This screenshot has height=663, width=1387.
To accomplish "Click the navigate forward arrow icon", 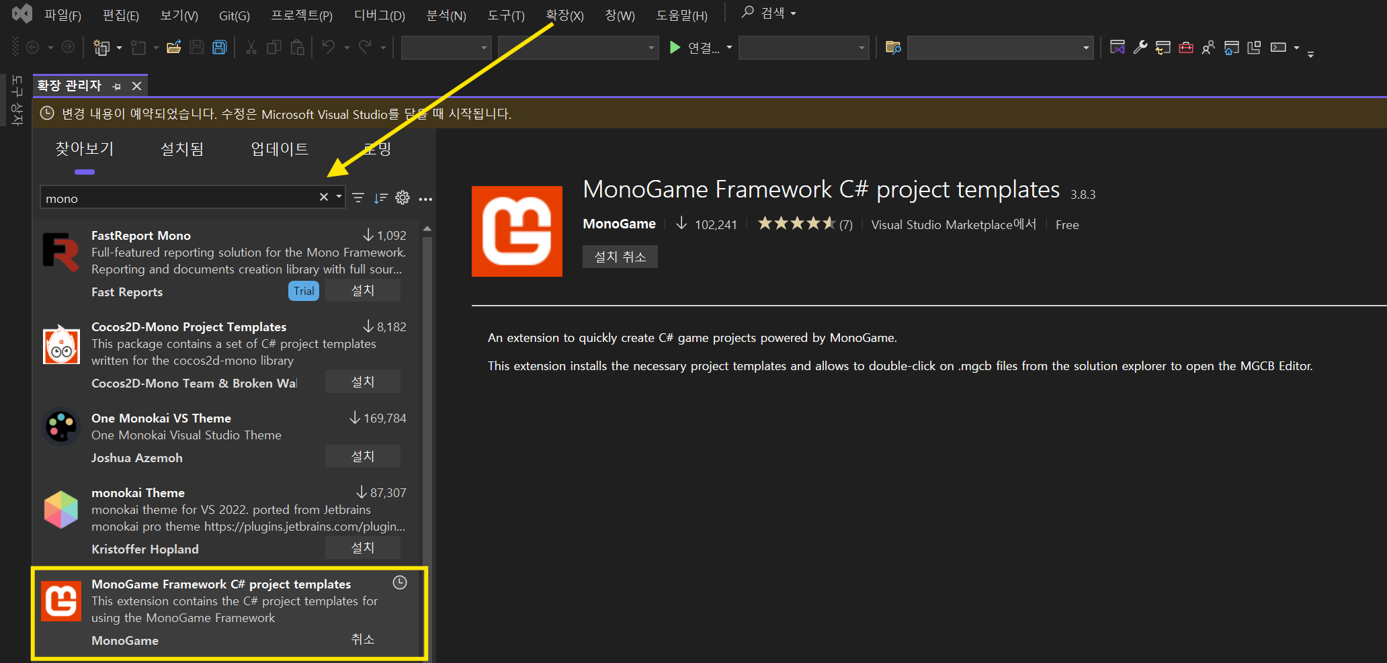I will [x=68, y=47].
